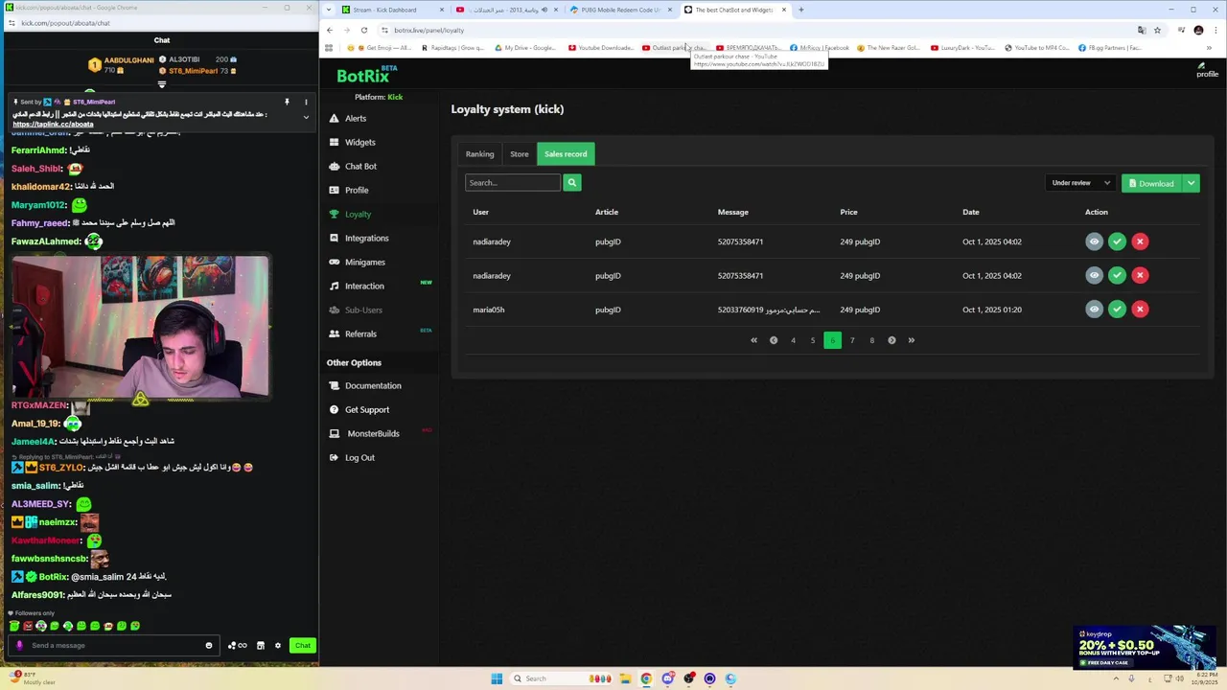The height and width of the screenshot is (690, 1227).
Task: Click green Chat send button
Action: pyautogui.click(x=303, y=645)
